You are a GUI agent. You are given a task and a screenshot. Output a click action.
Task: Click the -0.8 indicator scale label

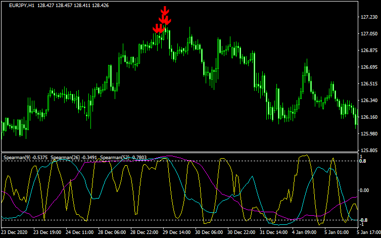click(x=364, y=220)
